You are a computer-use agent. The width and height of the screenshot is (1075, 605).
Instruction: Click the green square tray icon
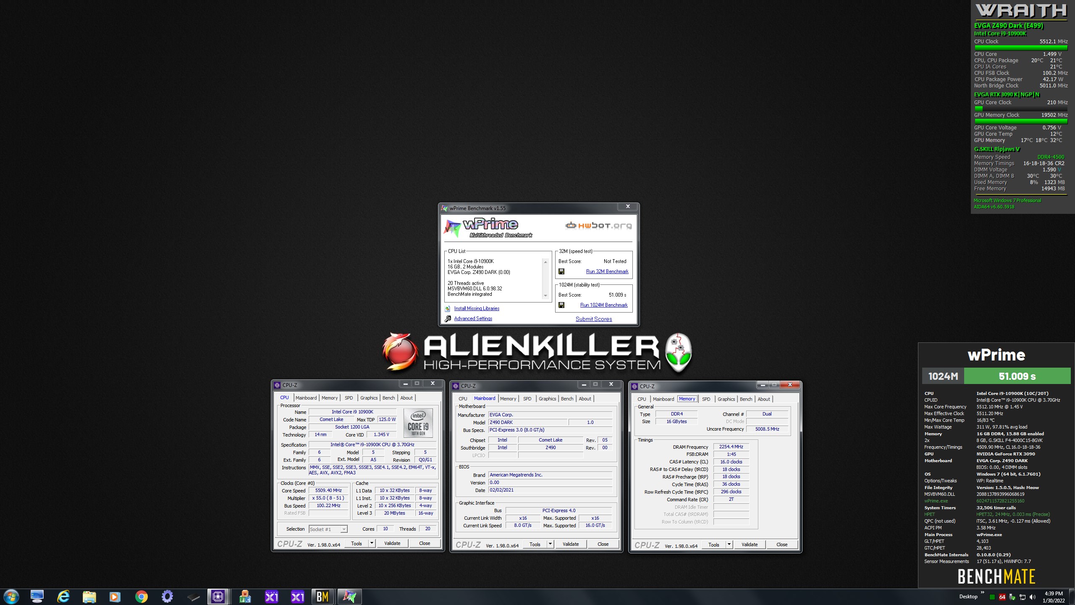(x=992, y=597)
